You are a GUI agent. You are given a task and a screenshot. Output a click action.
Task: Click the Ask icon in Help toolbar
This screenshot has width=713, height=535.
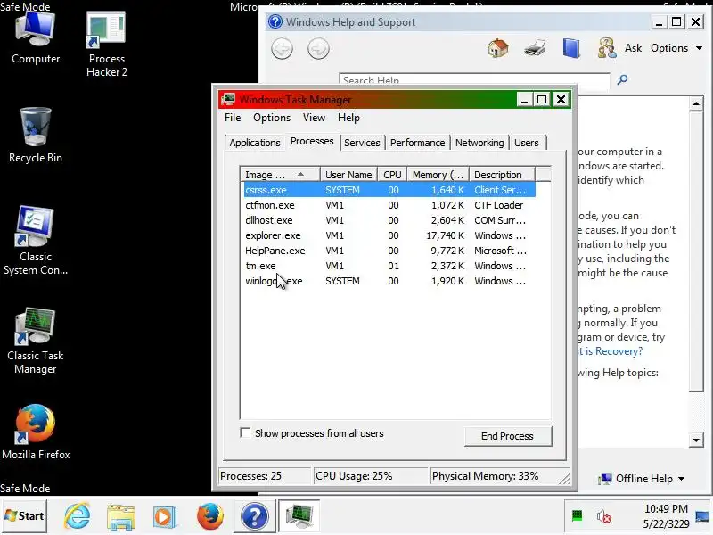607,48
